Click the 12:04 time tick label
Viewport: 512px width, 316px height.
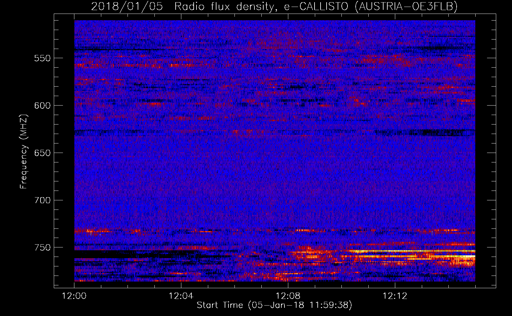point(181,296)
